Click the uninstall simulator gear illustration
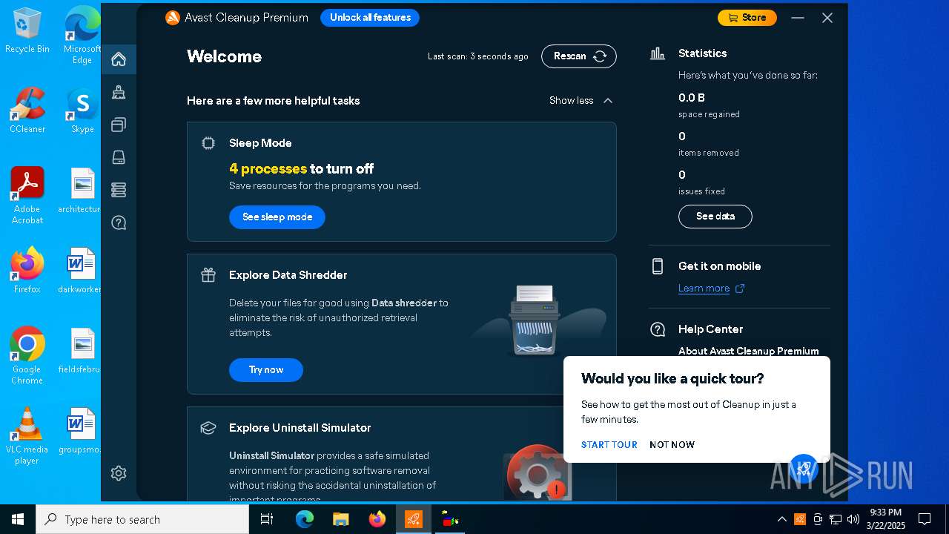This screenshot has width=949, height=534. pos(538,472)
